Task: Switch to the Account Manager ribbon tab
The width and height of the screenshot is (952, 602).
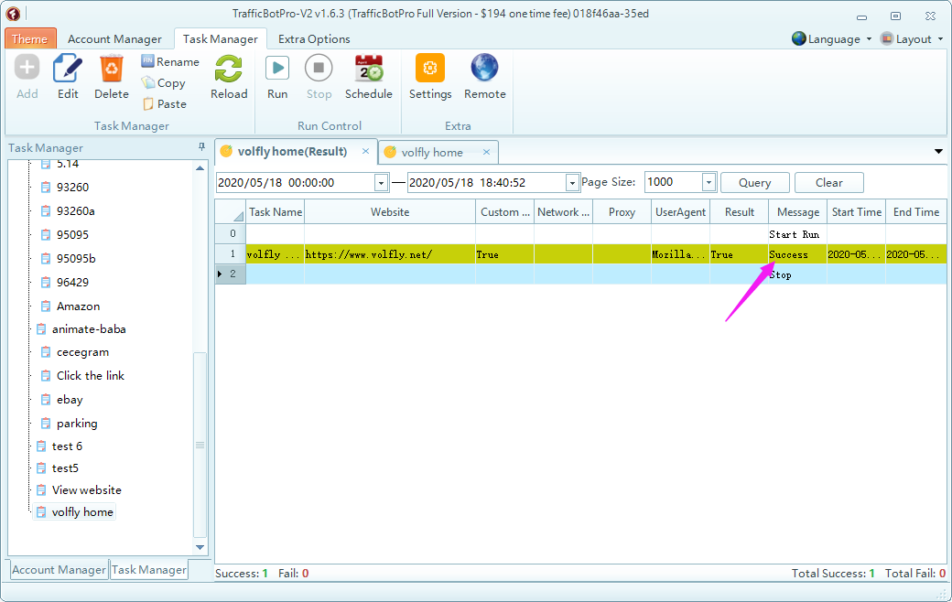Action: [114, 39]
